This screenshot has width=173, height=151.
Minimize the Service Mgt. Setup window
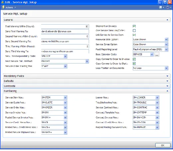tap(160, 2)
